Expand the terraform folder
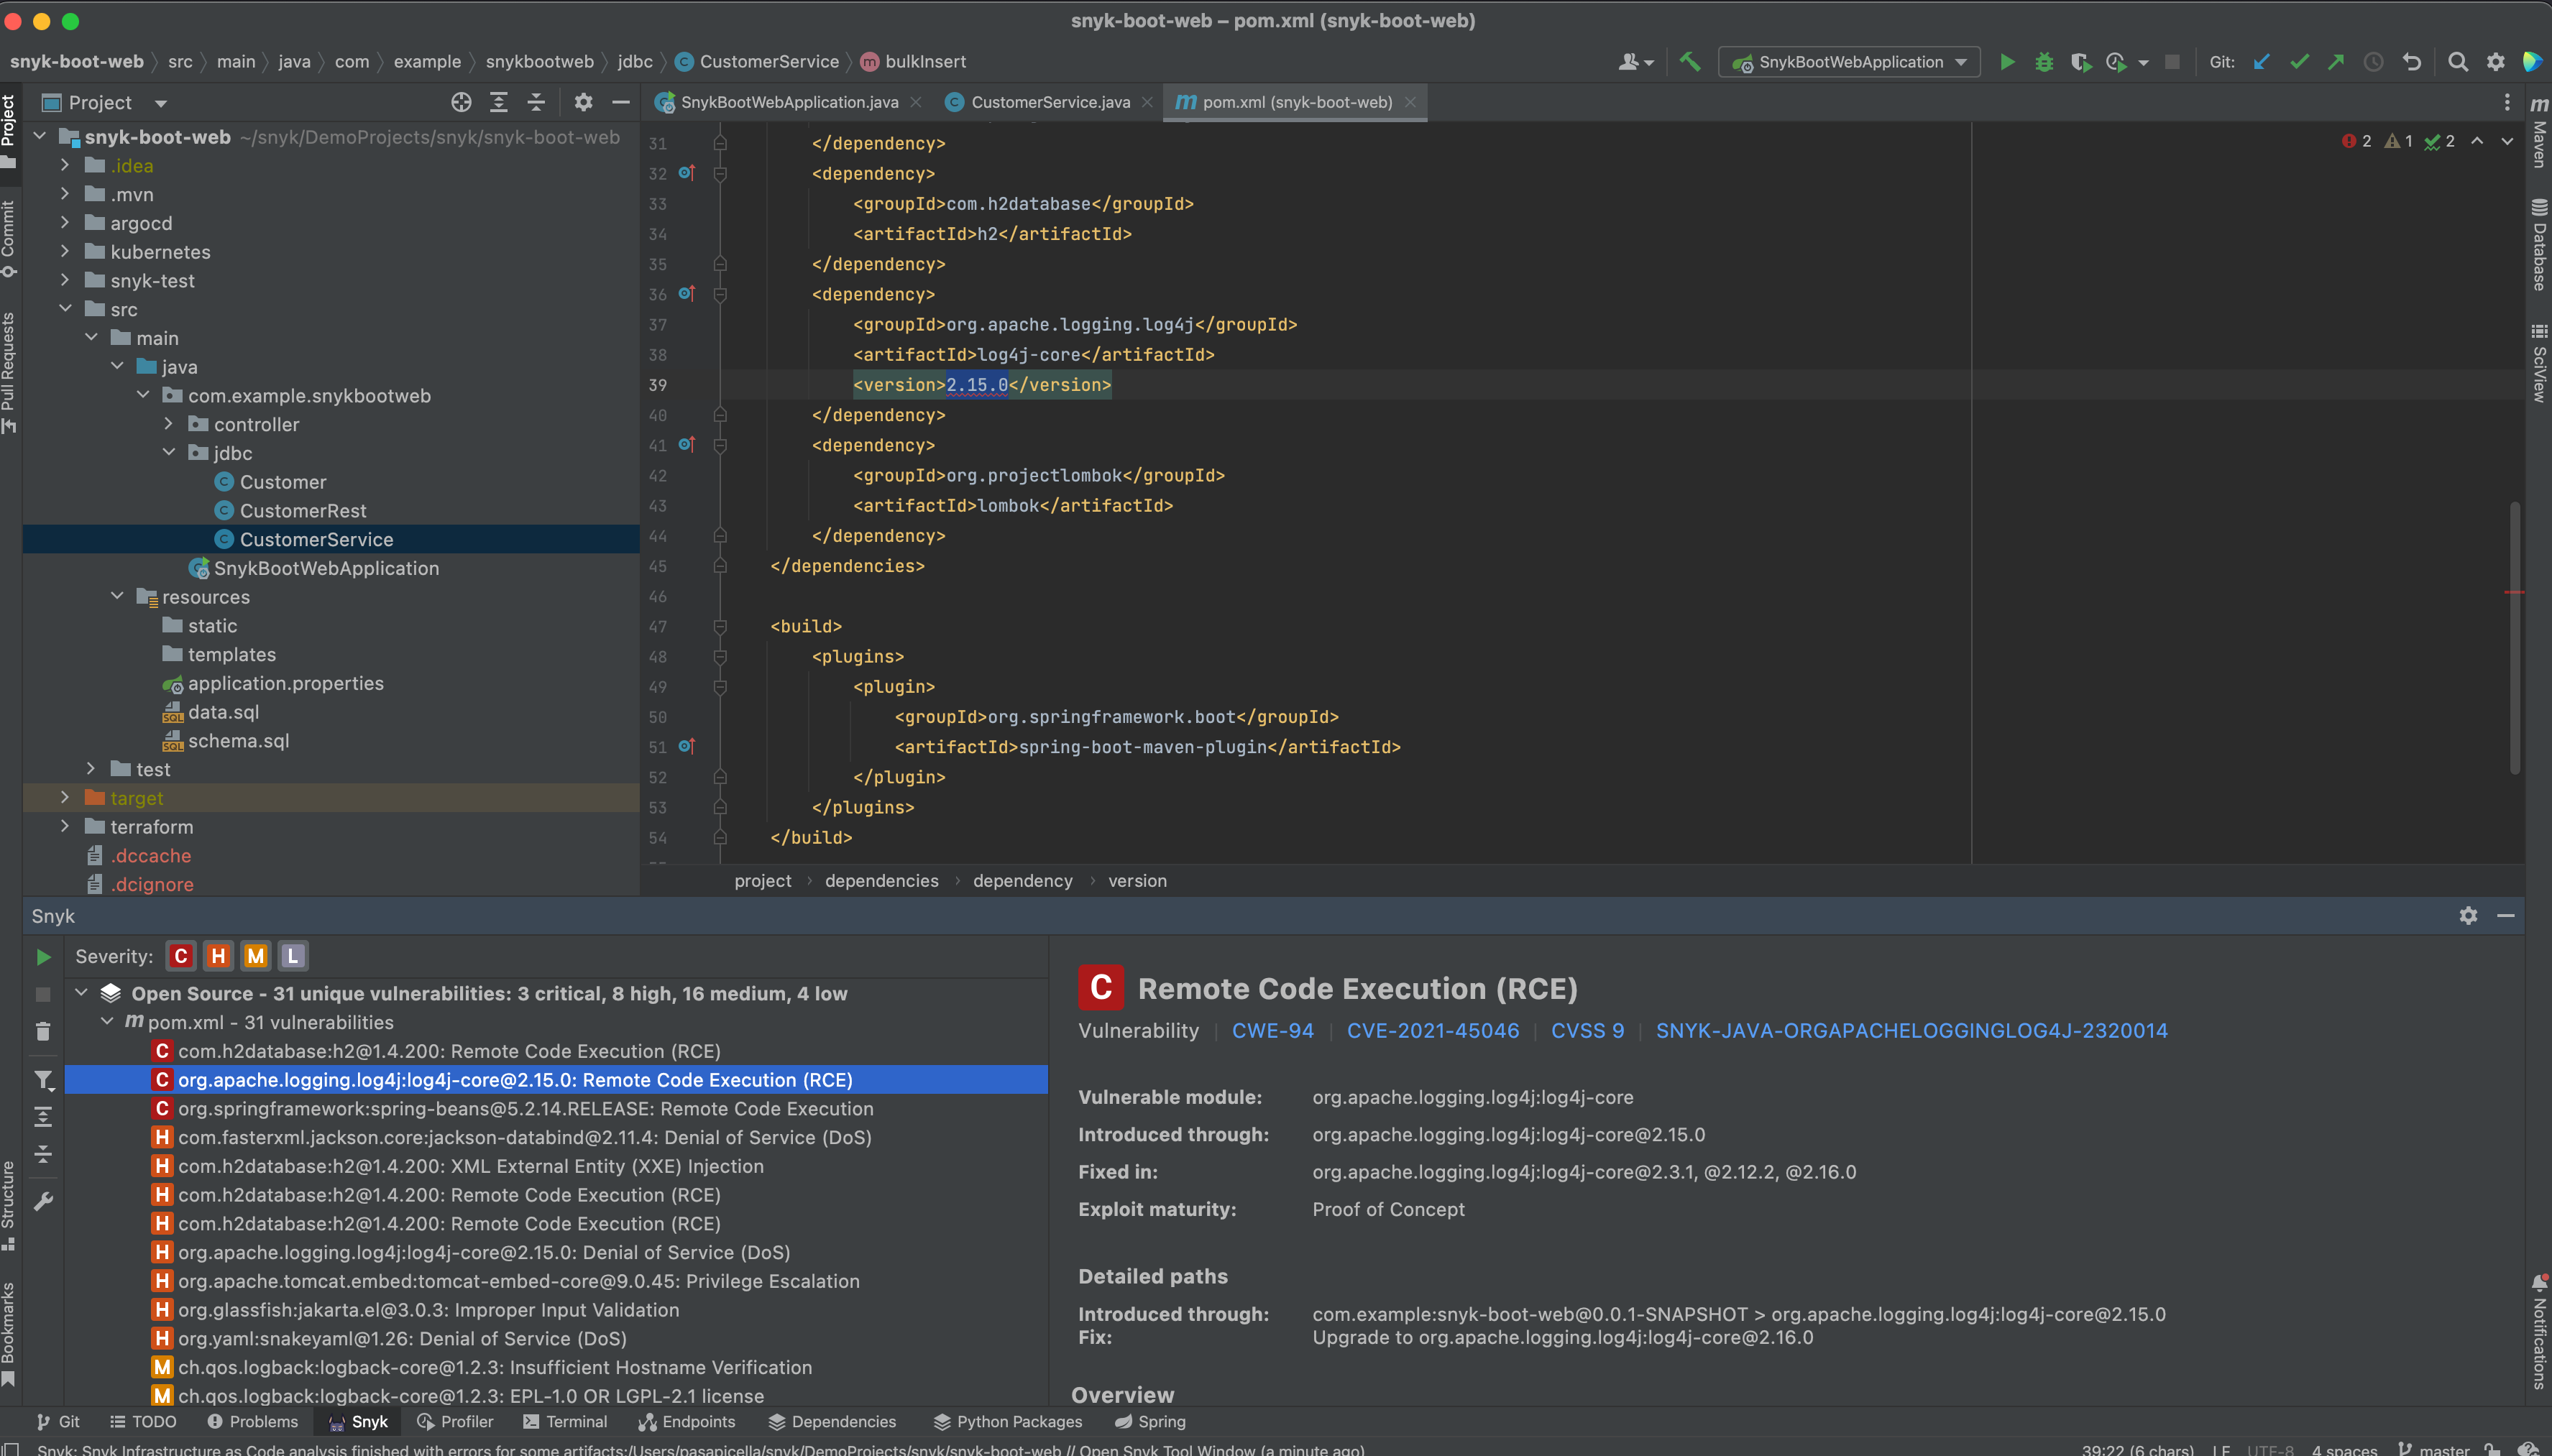The image size is (2552, 1456). [65, 826]
